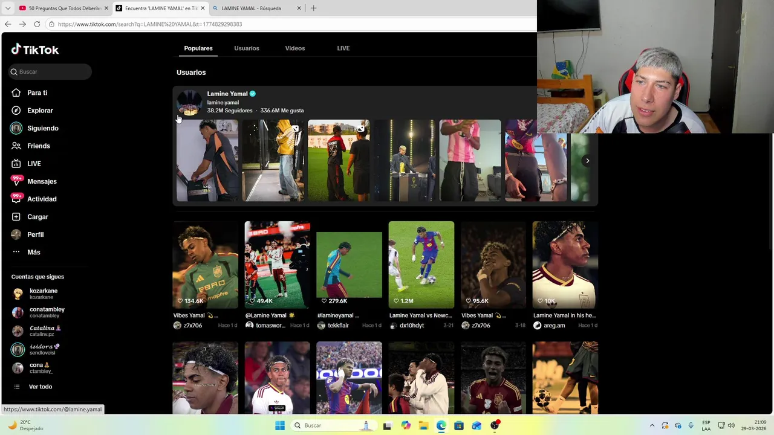
Task: Reload the TikTok page
Action: [37, 24]
